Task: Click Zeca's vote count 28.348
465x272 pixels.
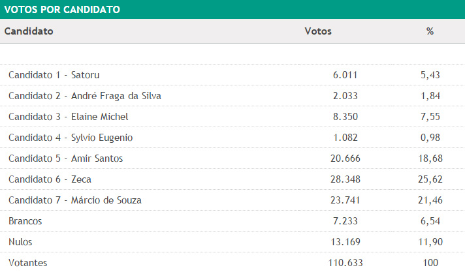Action: pos(345,179)
